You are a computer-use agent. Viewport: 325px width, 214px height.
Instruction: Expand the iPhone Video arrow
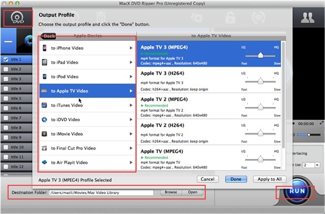pyautogui.click(x=131, y=48)
